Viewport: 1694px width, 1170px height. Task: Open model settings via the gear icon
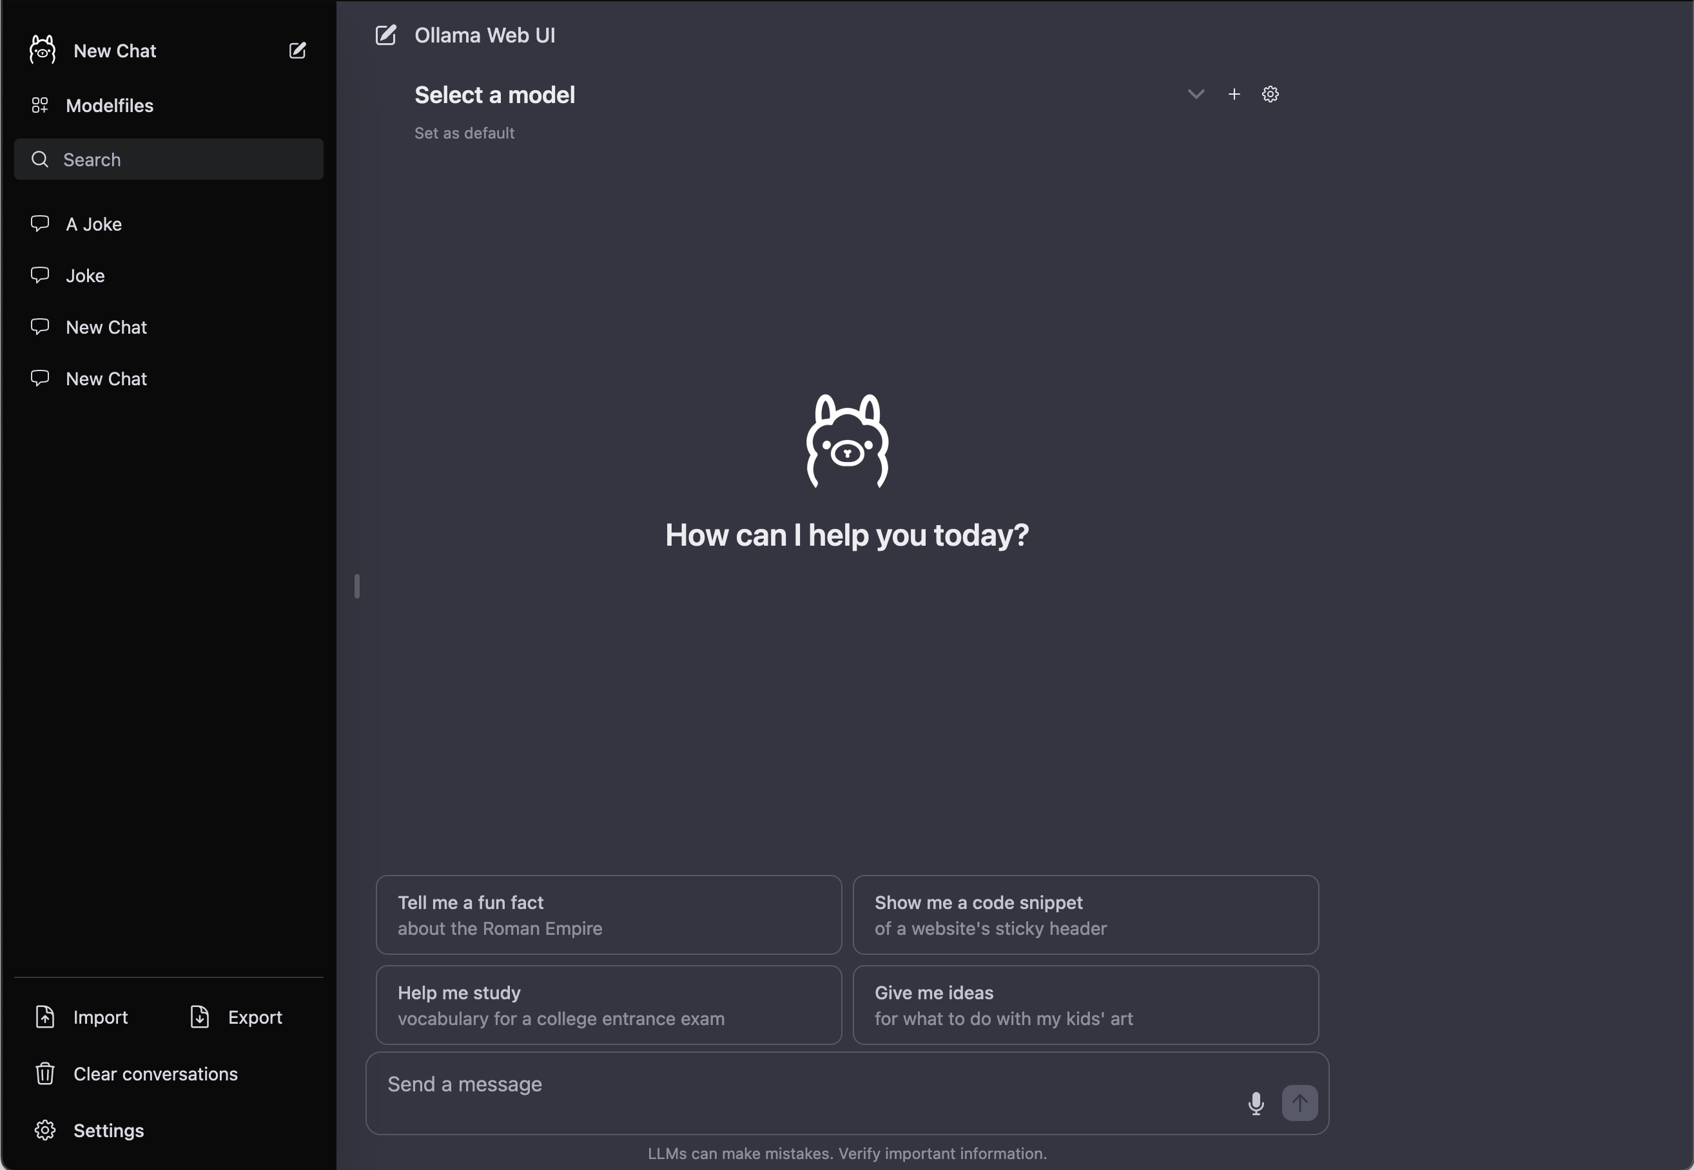coord(1270,94)
